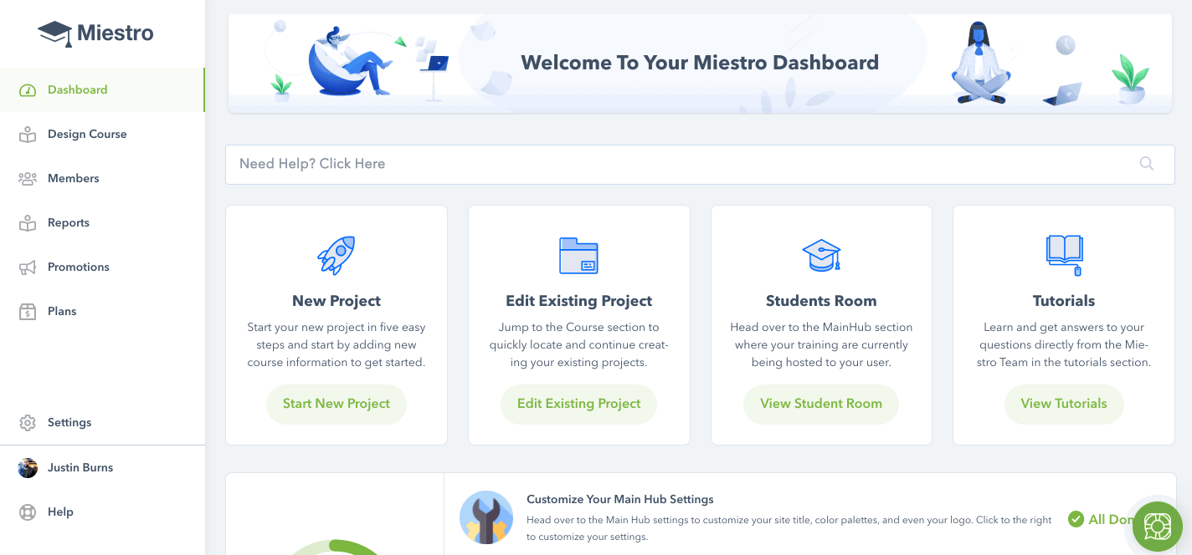This screenshot has width=1192, height=555.
Task: Click the open book icon above Tutorials
Action: pos(1064,255)
